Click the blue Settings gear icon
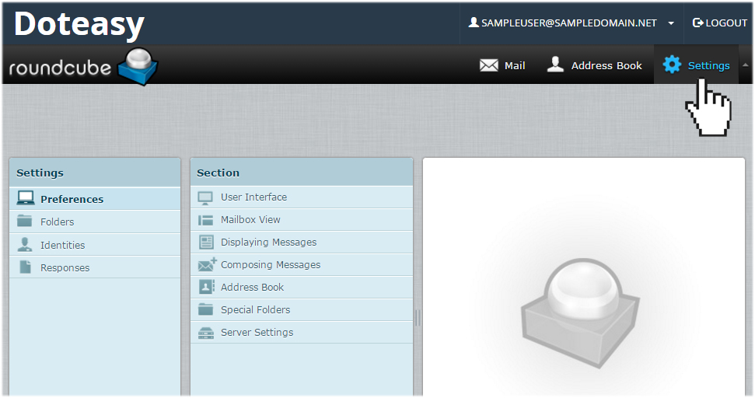Screen dimensions: 755x398 [672, 65]
